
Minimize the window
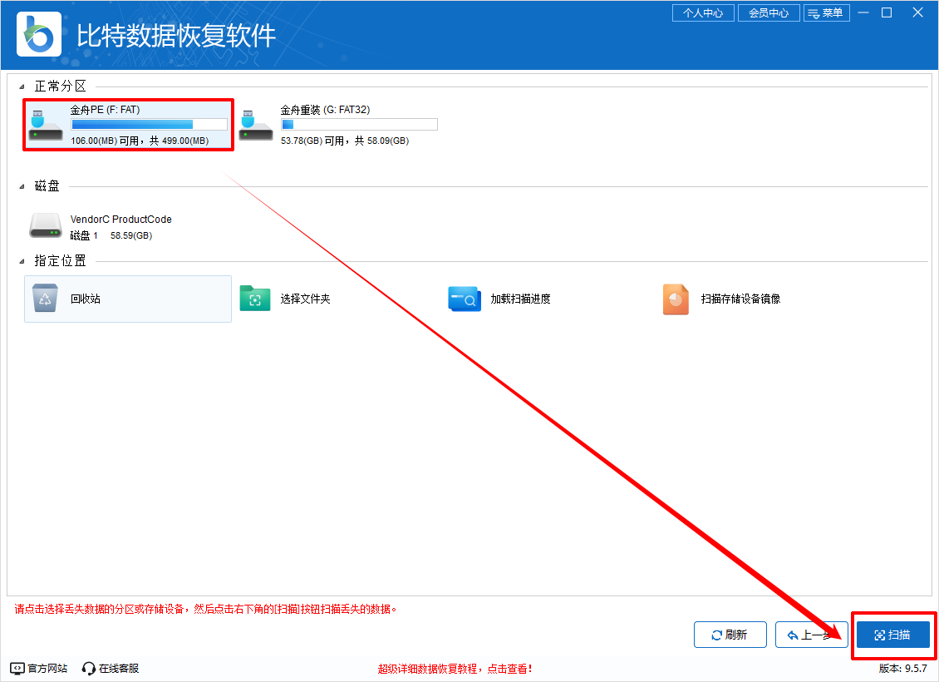[863, 12]
